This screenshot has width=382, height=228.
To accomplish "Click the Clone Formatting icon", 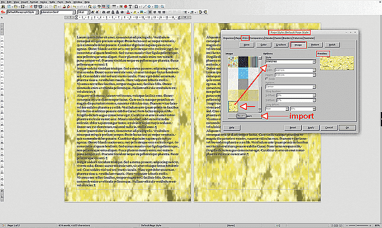I will 64,7.
